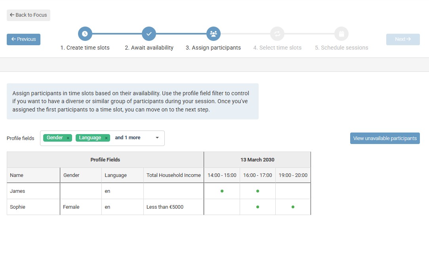Select the '1. Create time slots' step label
The height and width of the screenshot is (267, 429).
pos(85,48)
